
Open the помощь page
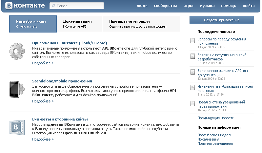tap(229, 6)
